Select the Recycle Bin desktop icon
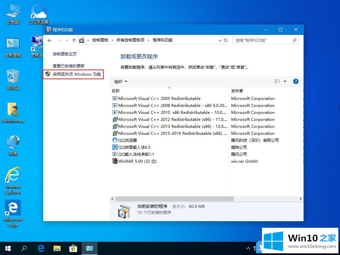The width and height of the screenshot is (340, 255). [x=13, y=80]
